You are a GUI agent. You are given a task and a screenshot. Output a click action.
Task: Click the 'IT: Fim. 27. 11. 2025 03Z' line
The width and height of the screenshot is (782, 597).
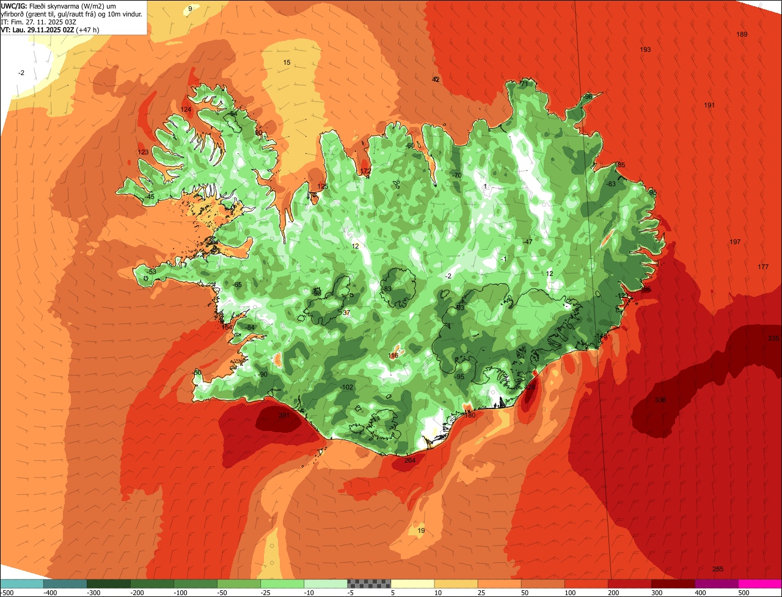coord(38,21)
